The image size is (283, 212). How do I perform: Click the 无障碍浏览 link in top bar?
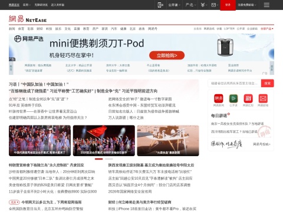tap(41, 5)
